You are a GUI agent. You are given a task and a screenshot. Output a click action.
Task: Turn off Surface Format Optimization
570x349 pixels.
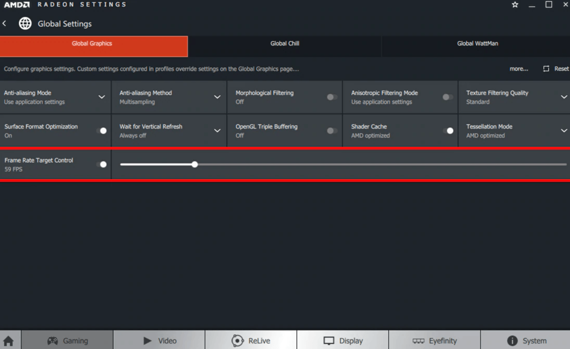101,131
